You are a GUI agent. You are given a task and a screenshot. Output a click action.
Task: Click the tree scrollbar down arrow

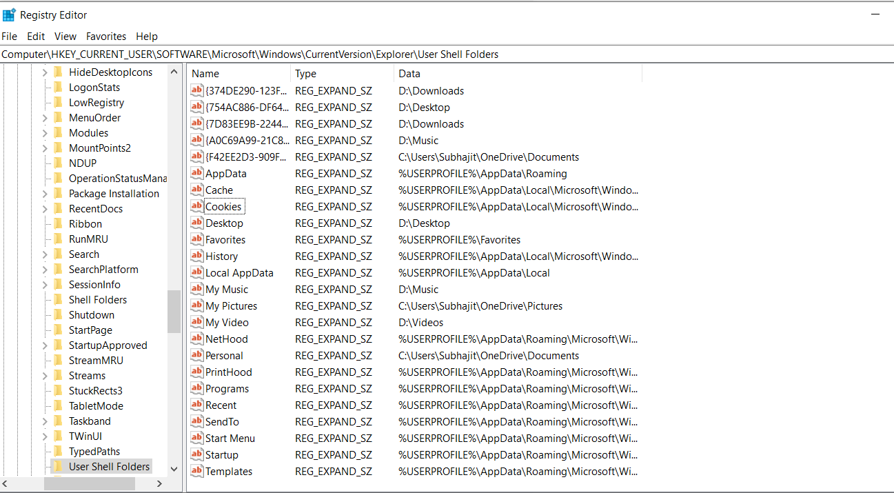click(x=174, y=469)
